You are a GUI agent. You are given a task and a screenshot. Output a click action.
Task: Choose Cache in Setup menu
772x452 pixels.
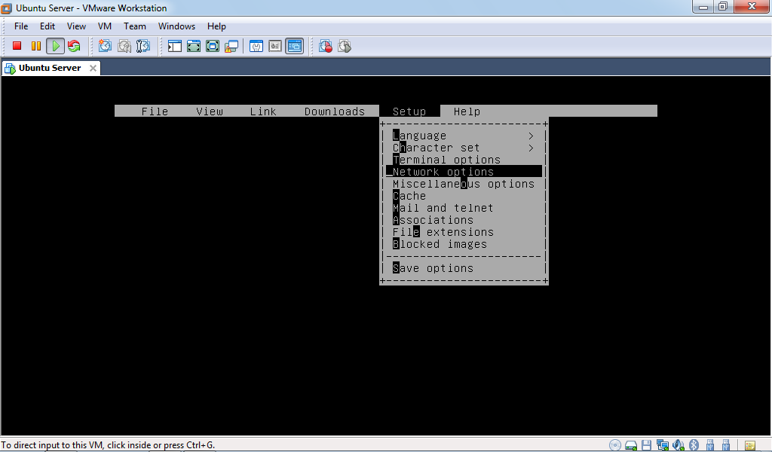coord(464,195)
